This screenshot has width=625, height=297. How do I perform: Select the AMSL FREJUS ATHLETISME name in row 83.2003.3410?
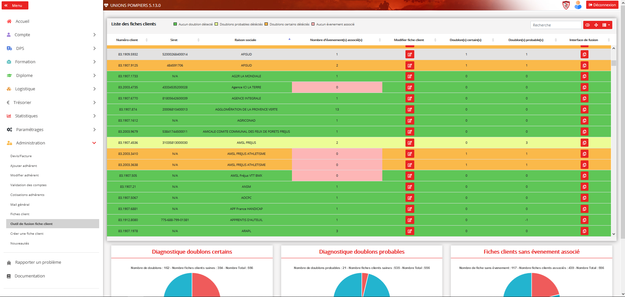coord(246,154)
